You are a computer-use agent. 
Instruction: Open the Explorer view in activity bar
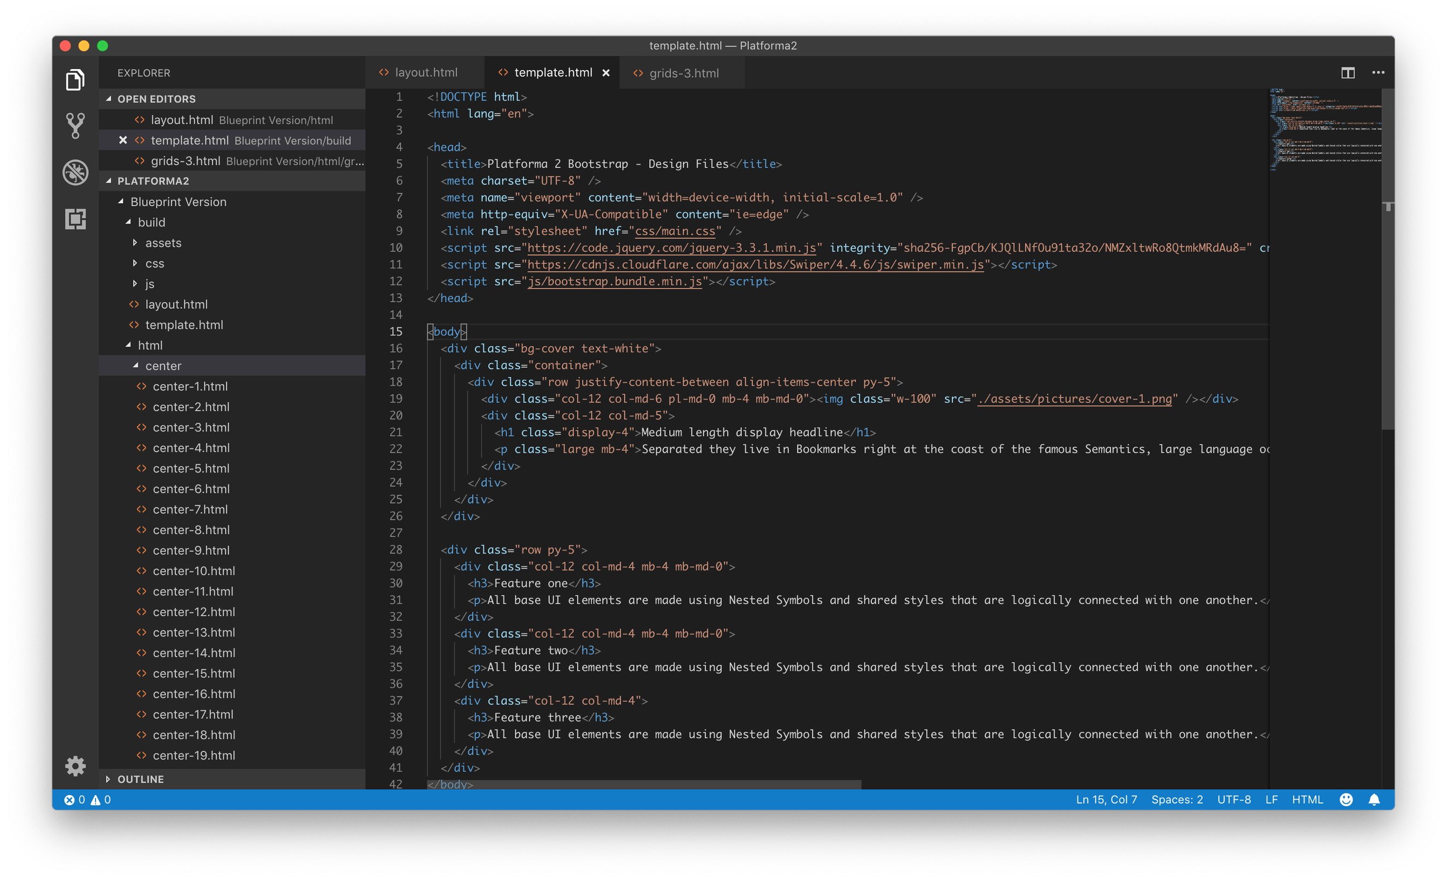[75, 80]
